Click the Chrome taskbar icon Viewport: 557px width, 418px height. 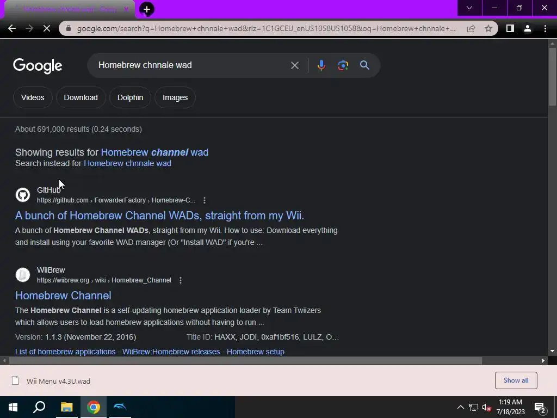click(x=94, y=407)
